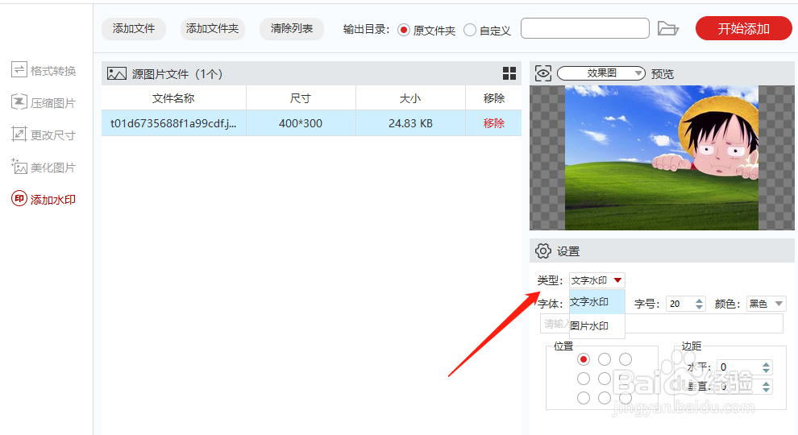Select center watermark position radio
This screenshot has height=435, width=798.
(x=605, y=379)
